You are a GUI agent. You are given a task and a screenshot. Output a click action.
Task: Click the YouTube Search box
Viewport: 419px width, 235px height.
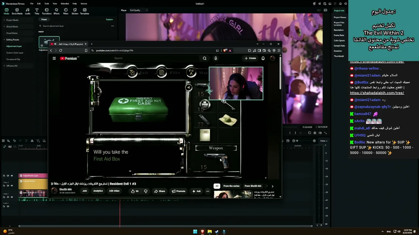(x=155, y=58)
